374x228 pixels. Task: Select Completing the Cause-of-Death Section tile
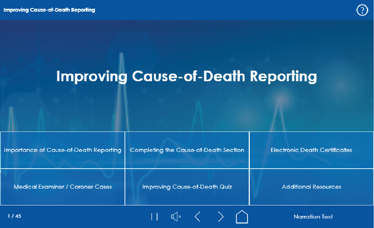[x=187, y=150]
